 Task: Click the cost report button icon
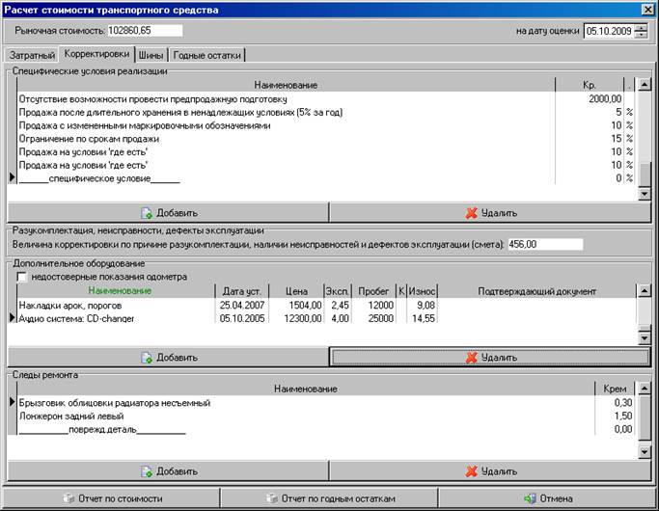coord(68,498)
